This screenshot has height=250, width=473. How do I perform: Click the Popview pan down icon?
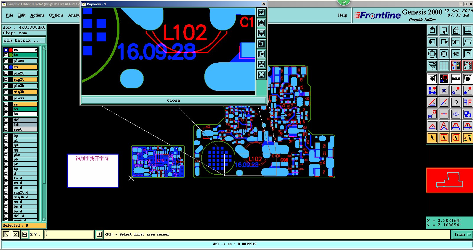pos(261,33)
